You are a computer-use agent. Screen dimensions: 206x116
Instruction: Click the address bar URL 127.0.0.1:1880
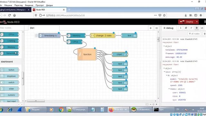(x=65, y=15)
